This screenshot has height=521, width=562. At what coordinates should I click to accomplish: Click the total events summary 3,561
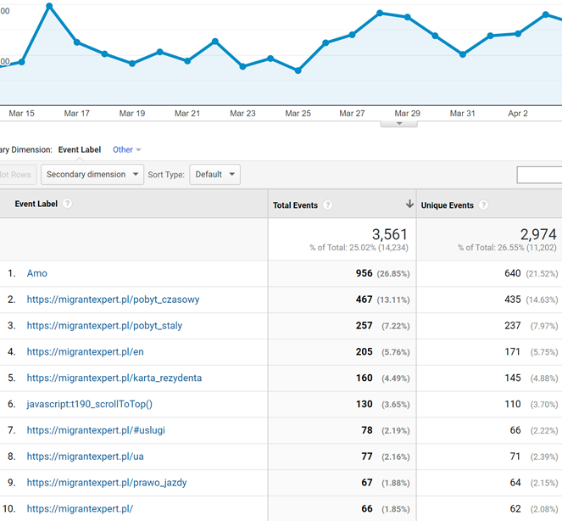(x=390, y=235)
